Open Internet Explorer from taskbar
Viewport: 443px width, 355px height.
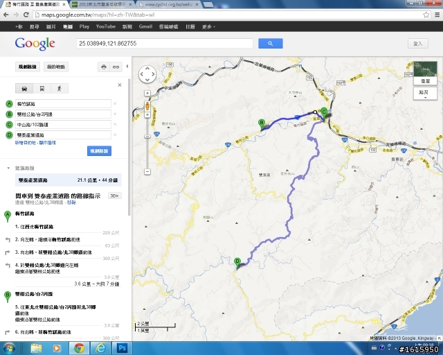(100, 348)
